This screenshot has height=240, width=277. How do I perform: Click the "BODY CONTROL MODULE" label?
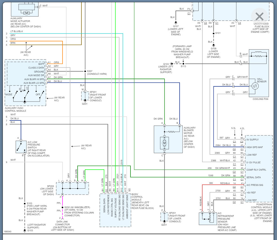click(137, 197)
